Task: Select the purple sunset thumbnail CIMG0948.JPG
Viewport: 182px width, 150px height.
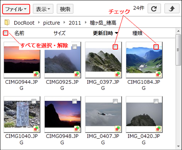Action: [x=63, y=114]
